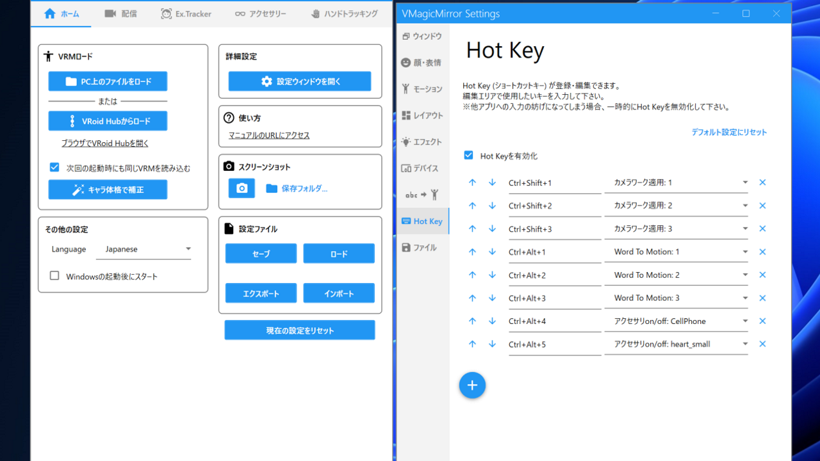
Task: Open action dropdown カメラワーク適用: 2
Action: 676,206
